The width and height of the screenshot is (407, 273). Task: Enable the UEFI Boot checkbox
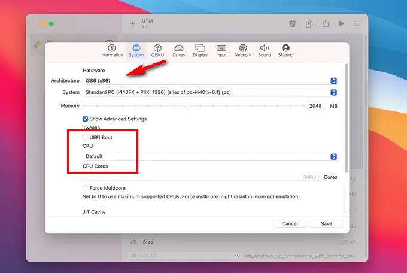86,138
